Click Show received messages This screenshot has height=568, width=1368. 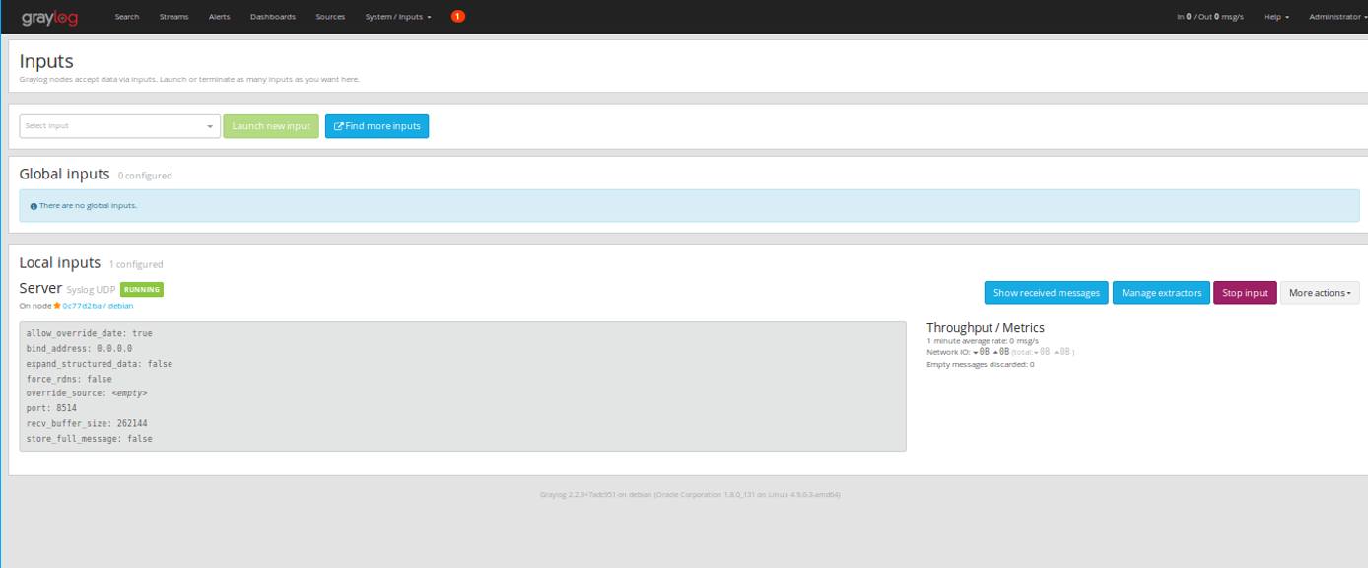click(1046, 292)
